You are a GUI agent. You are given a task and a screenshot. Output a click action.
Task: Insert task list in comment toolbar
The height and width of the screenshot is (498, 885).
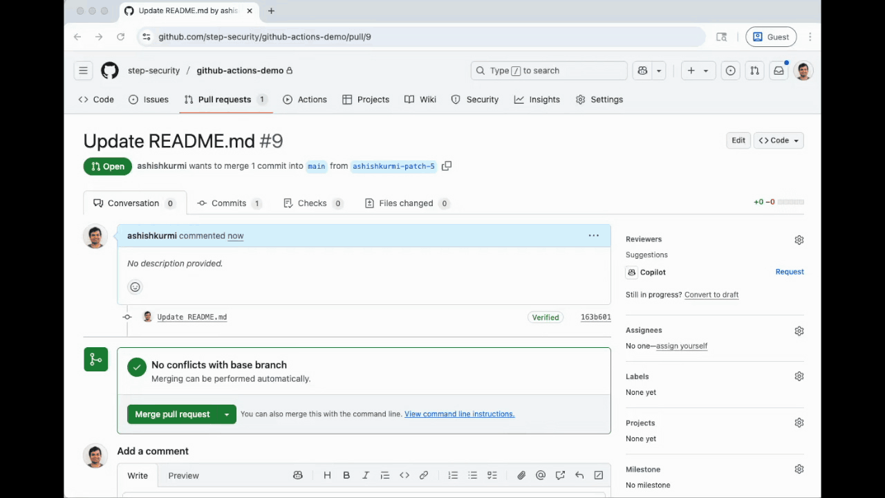pyautogui.click(x=492, y=476)
